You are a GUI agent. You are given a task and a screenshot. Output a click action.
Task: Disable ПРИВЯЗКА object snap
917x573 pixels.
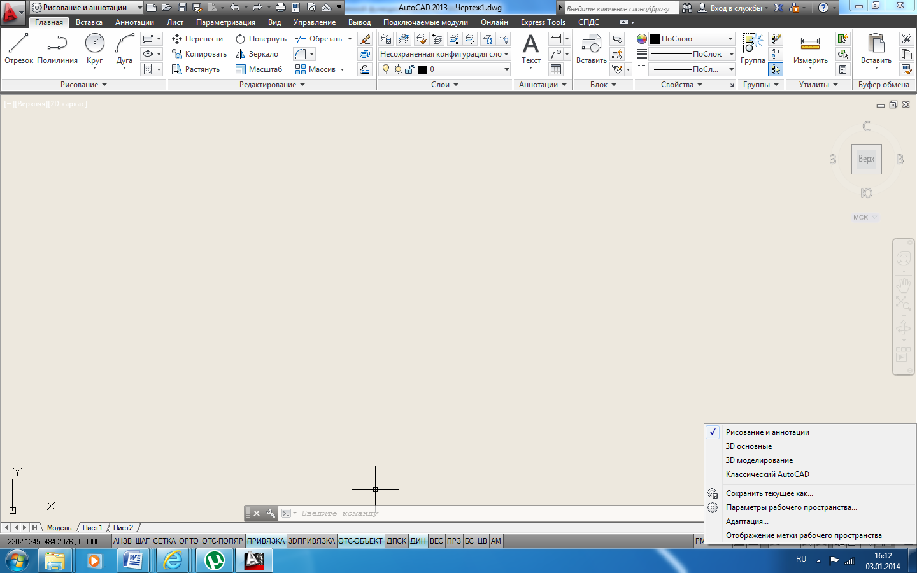266,541
